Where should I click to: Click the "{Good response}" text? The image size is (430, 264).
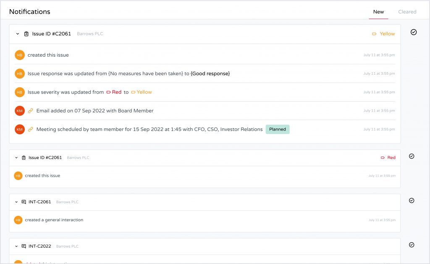pyautogui.click(x=210, y=74)
